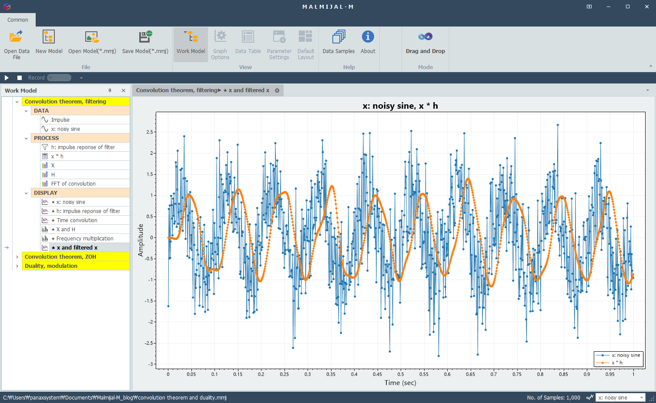Maximize the MALMIJAL-M window
This screenshot has width=656, height=403.
(x=628, y=7)
